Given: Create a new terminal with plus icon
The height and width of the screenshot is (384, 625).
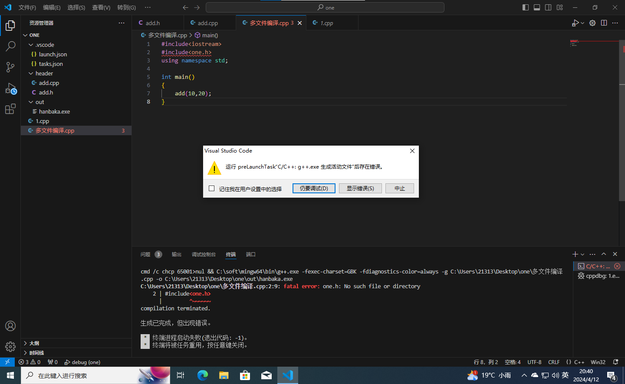Looking at the screenshot, I should [x=575, y=254].
